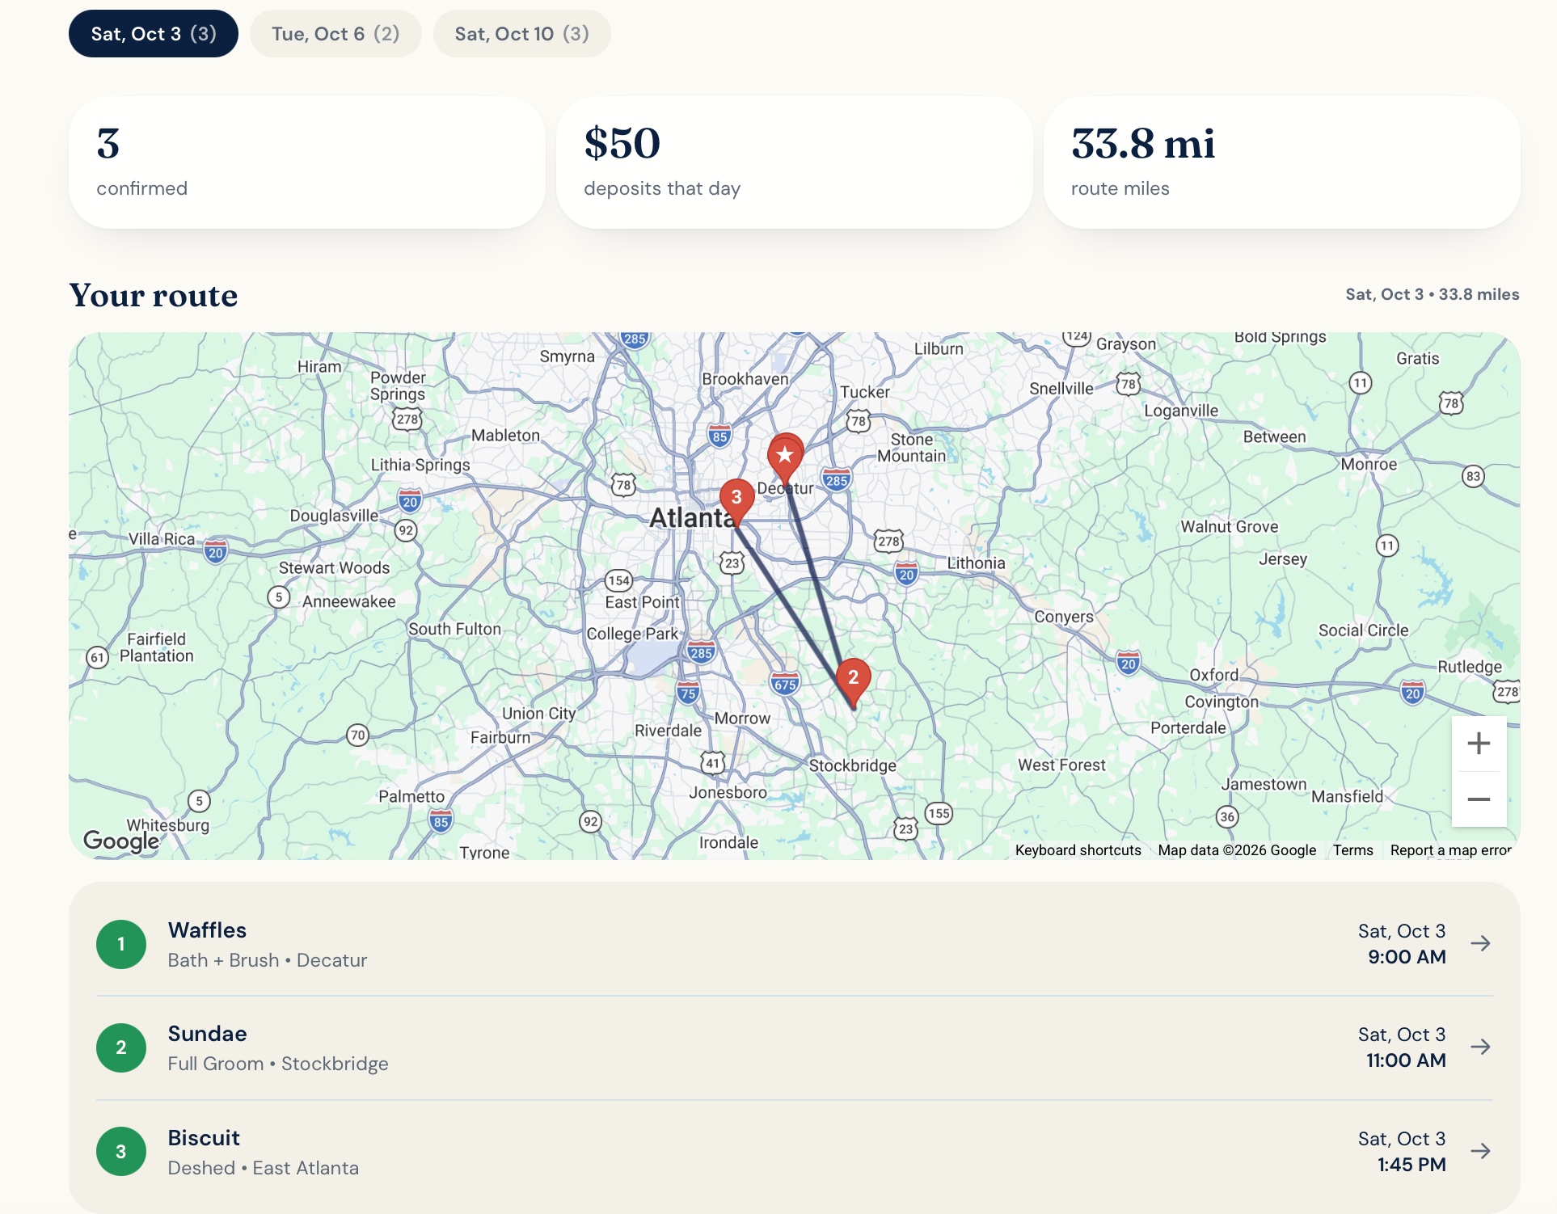Select the Biscuit appointment name

[204, 1138]
